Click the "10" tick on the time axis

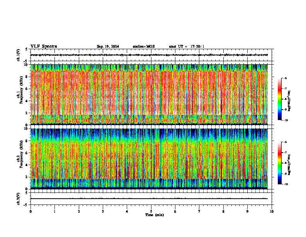point(272,211)
